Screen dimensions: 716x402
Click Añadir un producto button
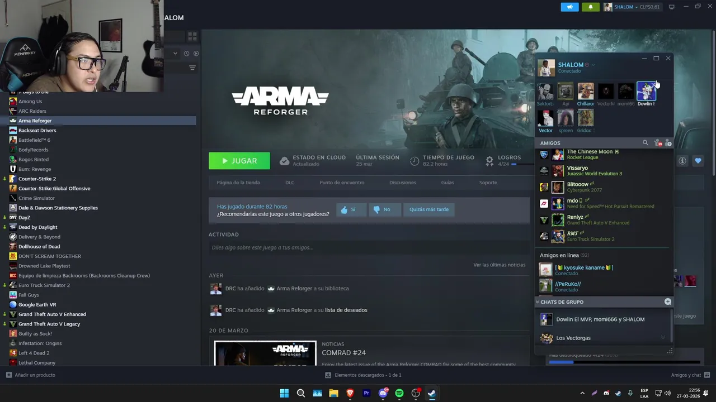[30, 375]
